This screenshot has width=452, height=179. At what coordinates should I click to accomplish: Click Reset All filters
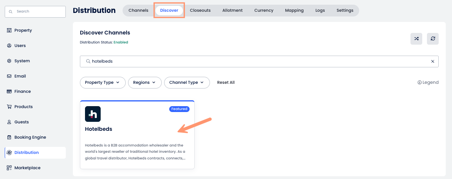point(226,83)
